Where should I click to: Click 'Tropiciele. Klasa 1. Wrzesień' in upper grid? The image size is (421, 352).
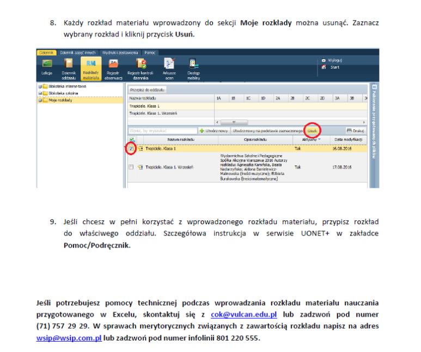click(x=153, y=114)
